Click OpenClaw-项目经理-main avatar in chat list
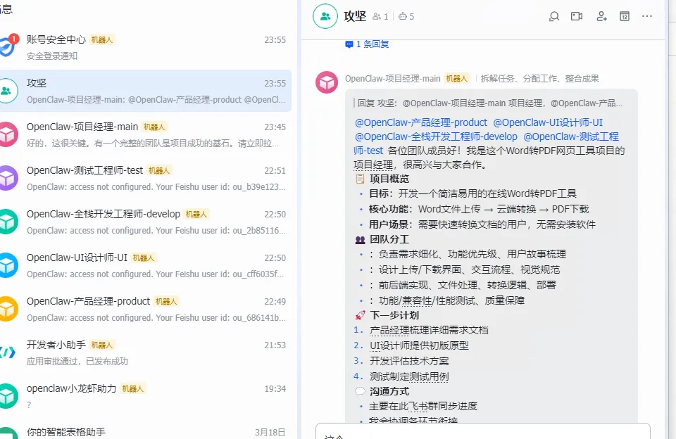Screen dimensions: 676x439 (x=7, y=134)
